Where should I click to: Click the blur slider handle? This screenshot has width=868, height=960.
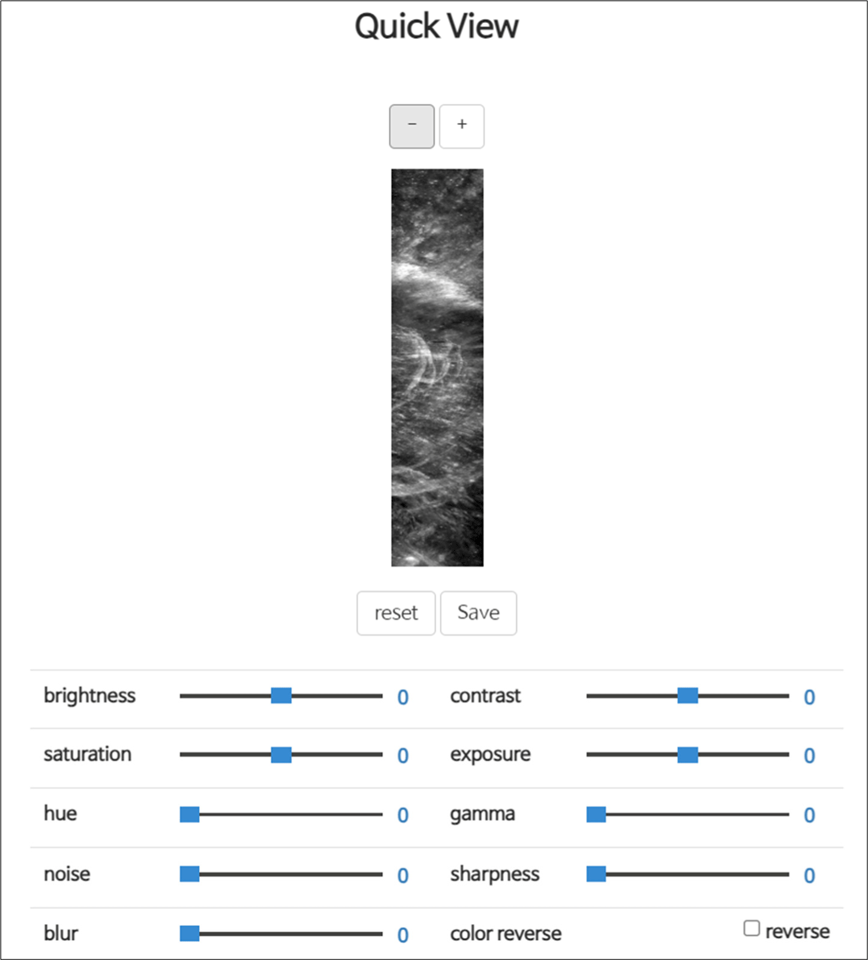click(x=190, y=934)
